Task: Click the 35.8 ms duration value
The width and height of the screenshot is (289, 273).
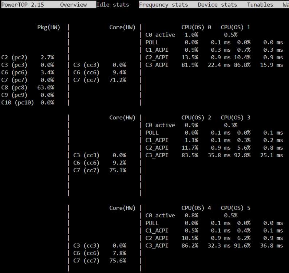Action: tap(219, 155)
